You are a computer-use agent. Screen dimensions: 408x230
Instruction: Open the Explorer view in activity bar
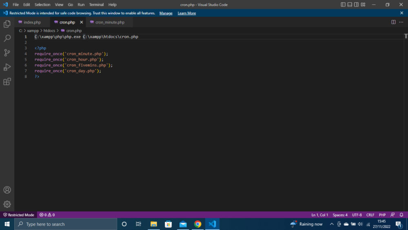tap(7, 24)
